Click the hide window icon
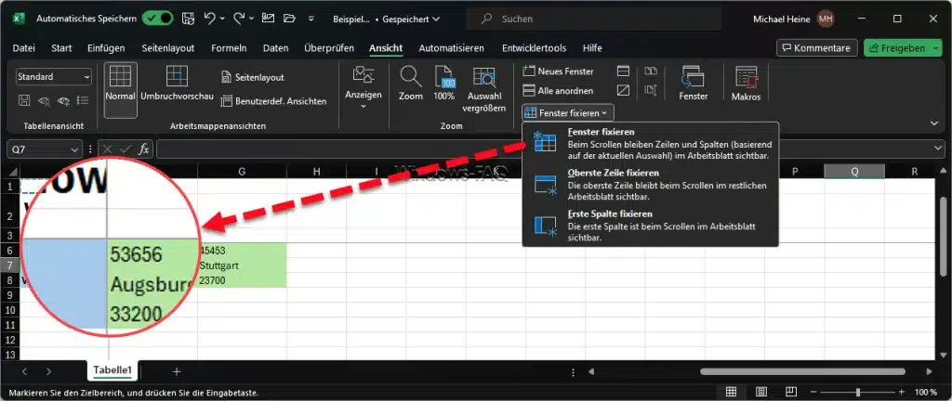 [623, 91]
